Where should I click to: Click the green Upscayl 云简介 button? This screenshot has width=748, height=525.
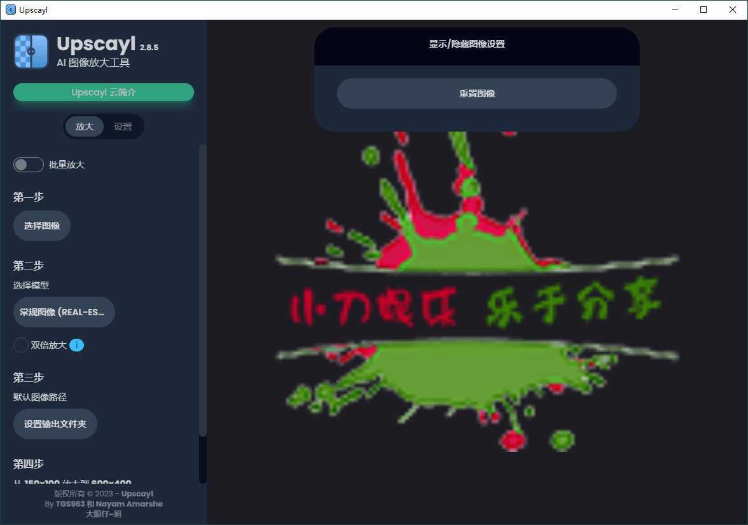coord(104,92)
